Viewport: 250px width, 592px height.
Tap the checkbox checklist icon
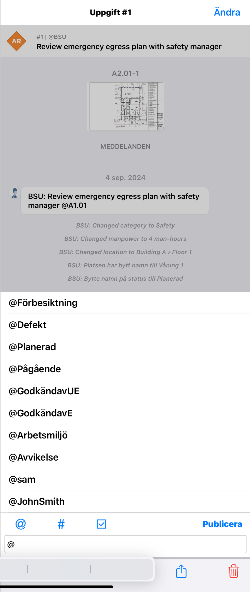click(101, 524)
